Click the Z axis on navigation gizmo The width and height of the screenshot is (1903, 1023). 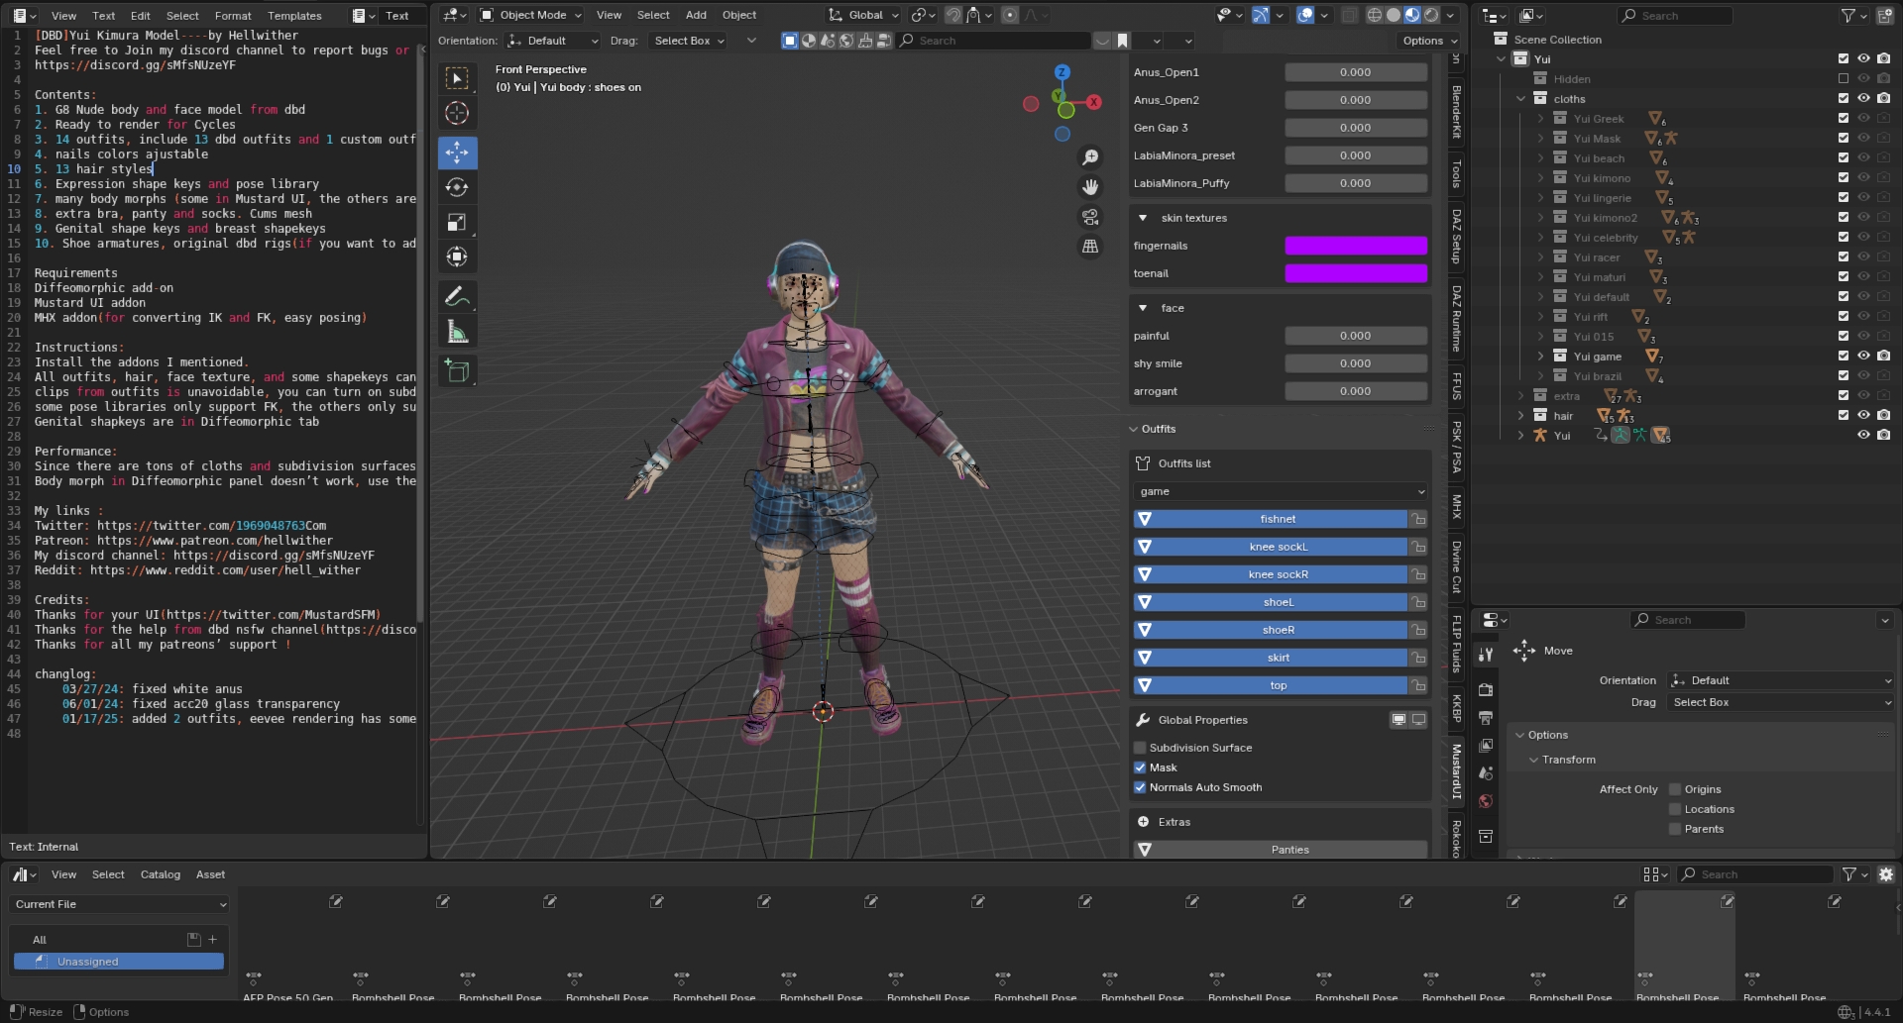coord(1062,72)
